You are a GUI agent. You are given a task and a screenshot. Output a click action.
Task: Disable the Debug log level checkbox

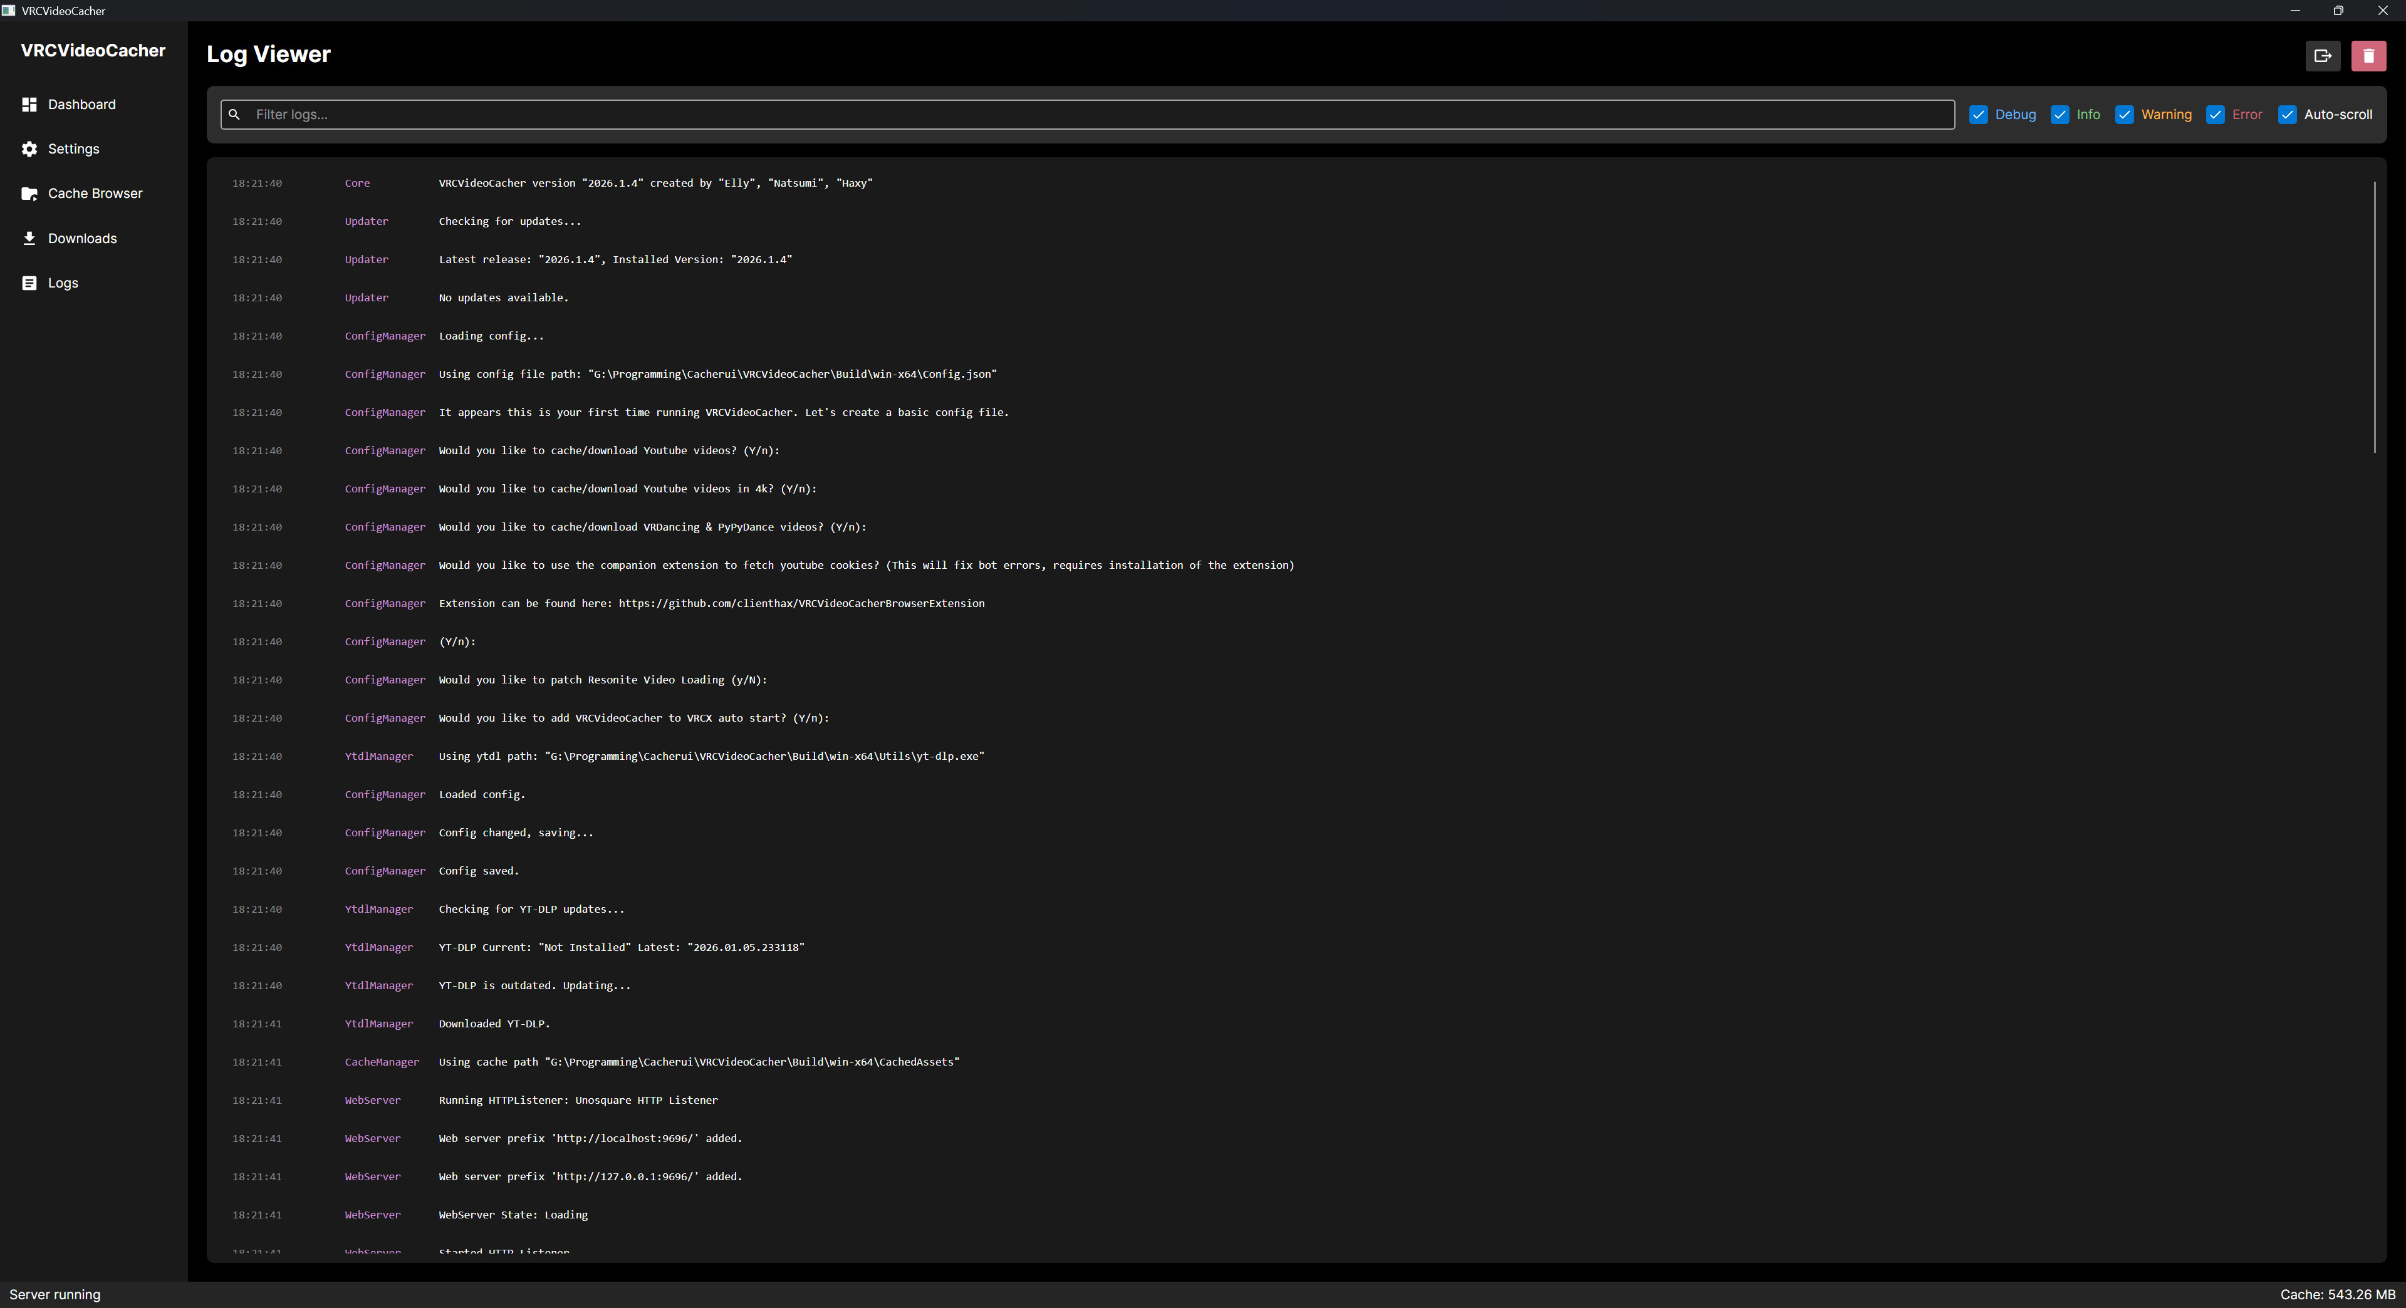pos(1978,114)
